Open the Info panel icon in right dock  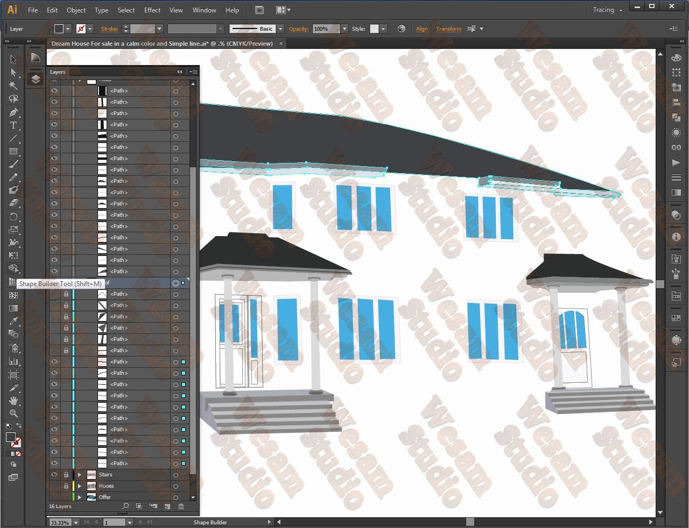click(x=677, y=237)
